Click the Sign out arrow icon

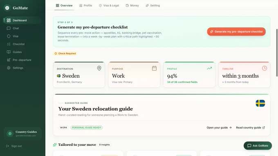(7, 146)
